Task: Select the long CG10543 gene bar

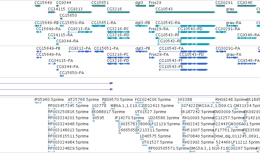Action: click(185, 12)
